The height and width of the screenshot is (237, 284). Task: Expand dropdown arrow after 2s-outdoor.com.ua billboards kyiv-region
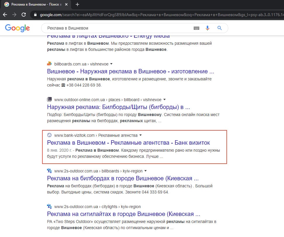pyautogui.click(x=146, y=171)
